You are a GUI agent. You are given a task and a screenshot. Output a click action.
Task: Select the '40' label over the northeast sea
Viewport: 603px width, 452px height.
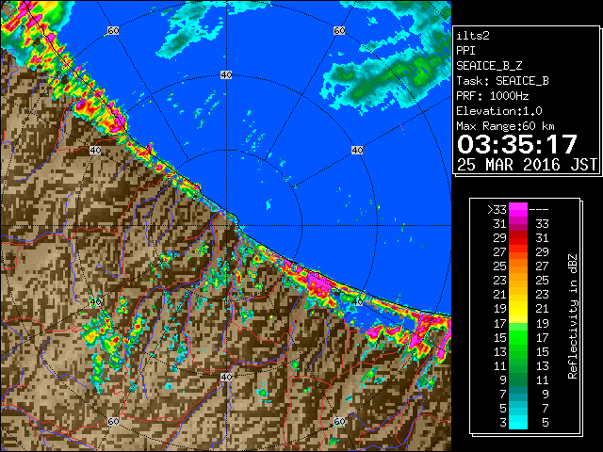pyautogui.click(x=357, y=151)
